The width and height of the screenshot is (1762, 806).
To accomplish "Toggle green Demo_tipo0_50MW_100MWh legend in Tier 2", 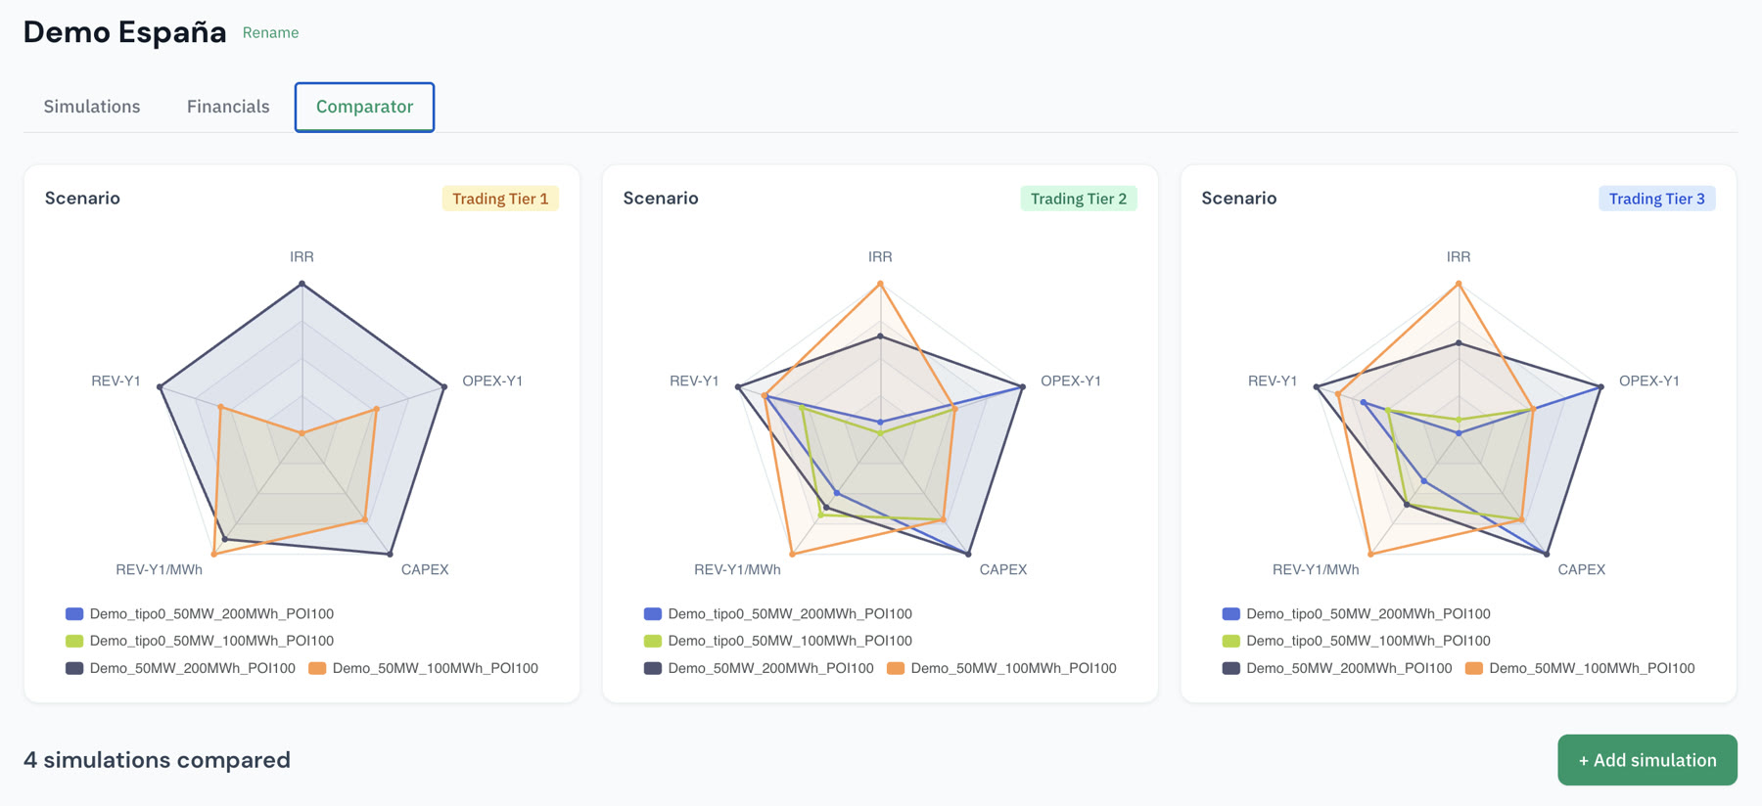I will (x=778, y=642).
